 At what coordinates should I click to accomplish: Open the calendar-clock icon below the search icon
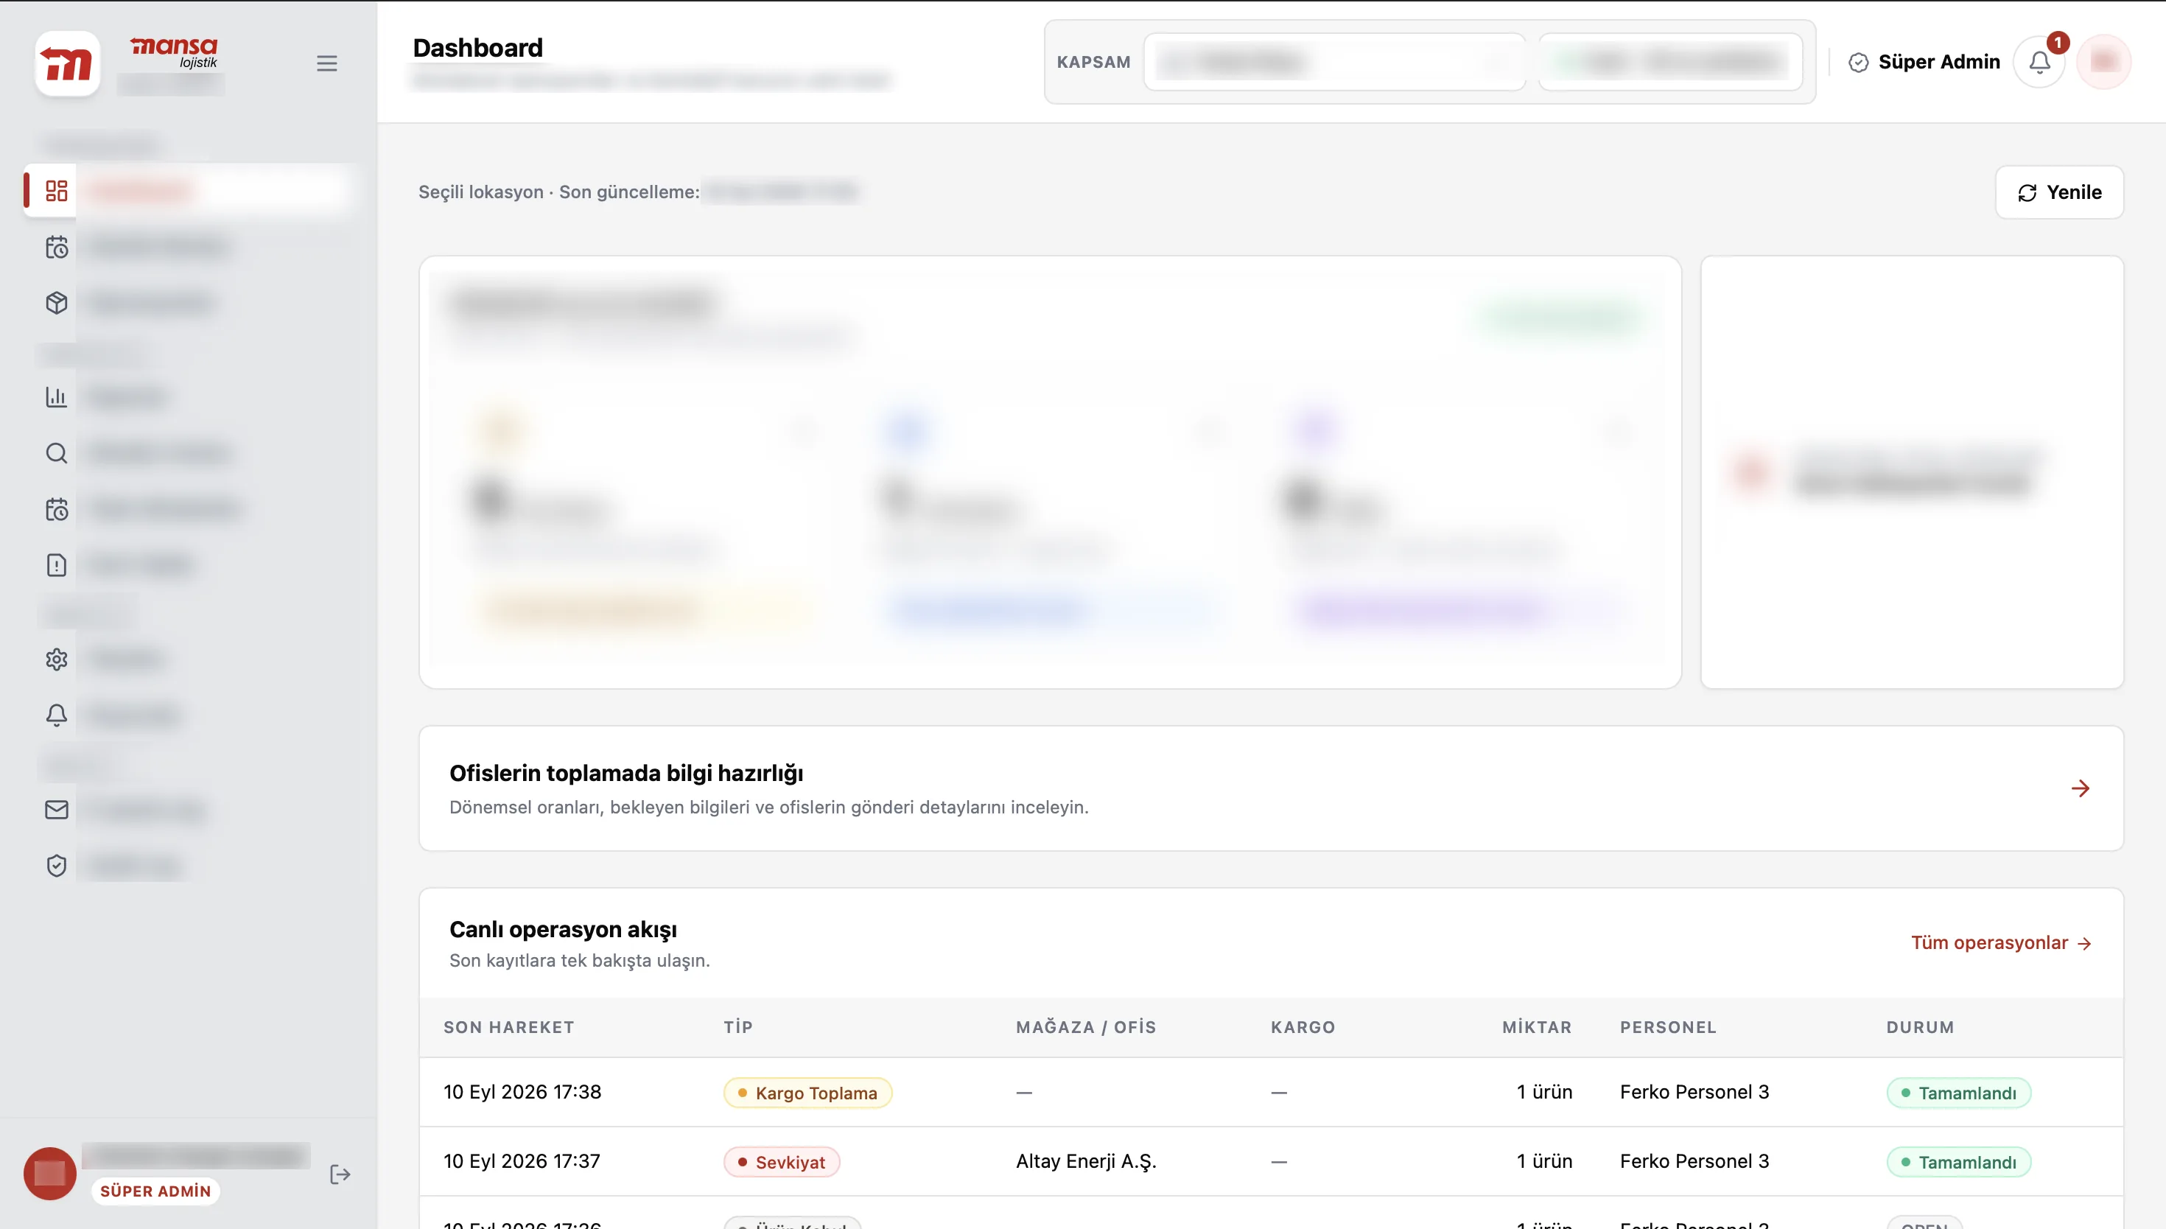point(57,509)
